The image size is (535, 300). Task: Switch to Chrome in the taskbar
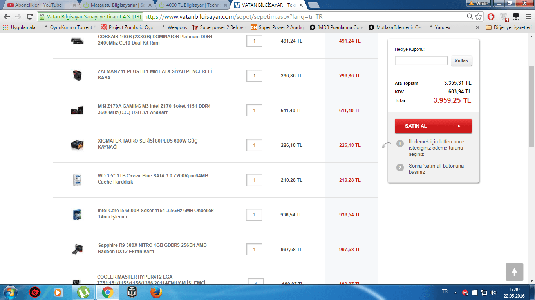click(108, 292)
